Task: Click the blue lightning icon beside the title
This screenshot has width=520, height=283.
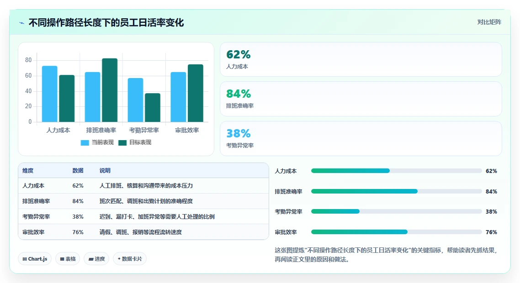Action: click(x=22, y=23)
